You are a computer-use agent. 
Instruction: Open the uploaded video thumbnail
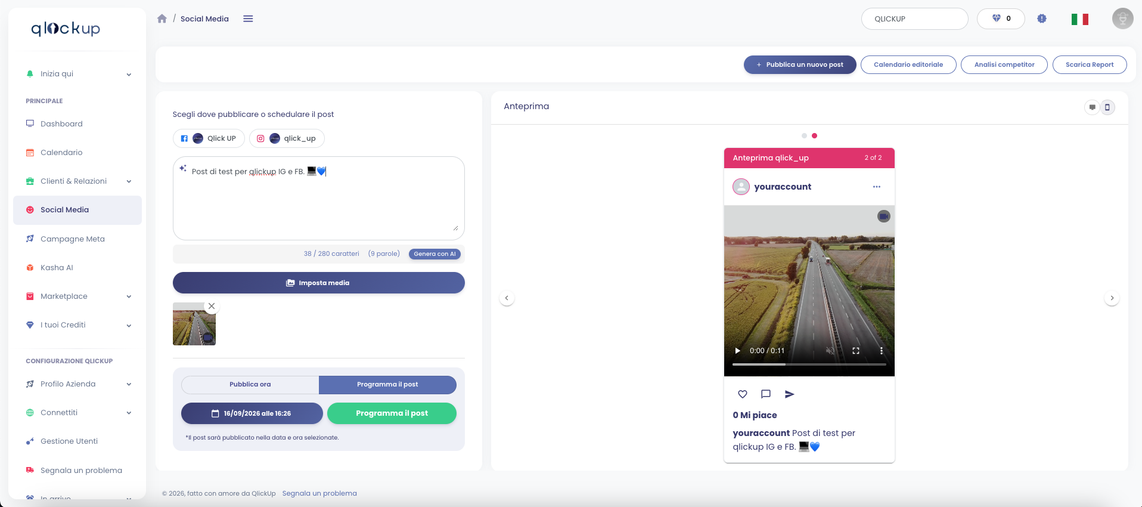tap(194, 324)
